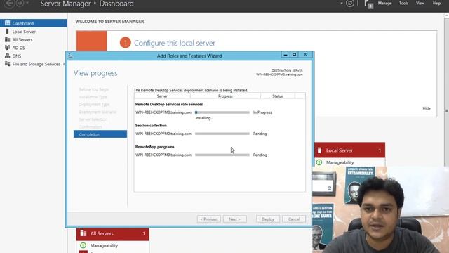Click the Server column header
The width and height of the screenshot is (449, 253).
[x=162, y=96]
